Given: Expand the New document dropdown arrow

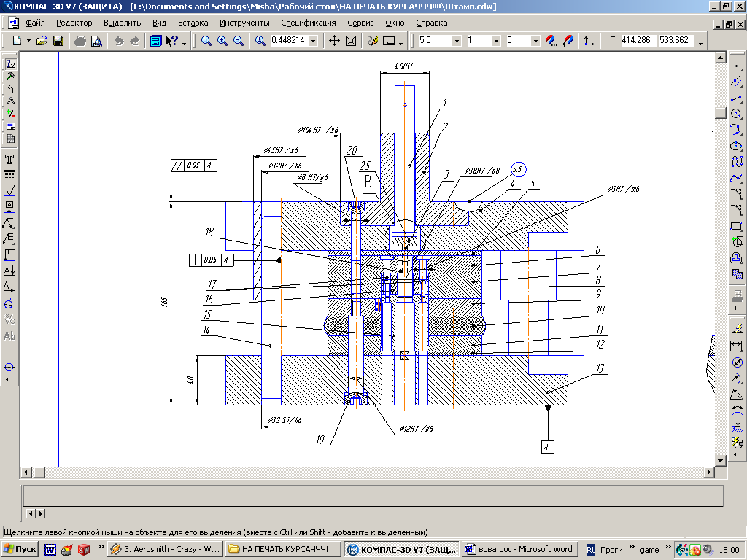Looking at the screenshot, I should [x=28, y=41].
